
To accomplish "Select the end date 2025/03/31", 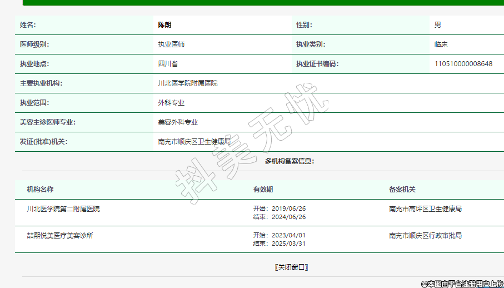I will click(x=288, y=244).
